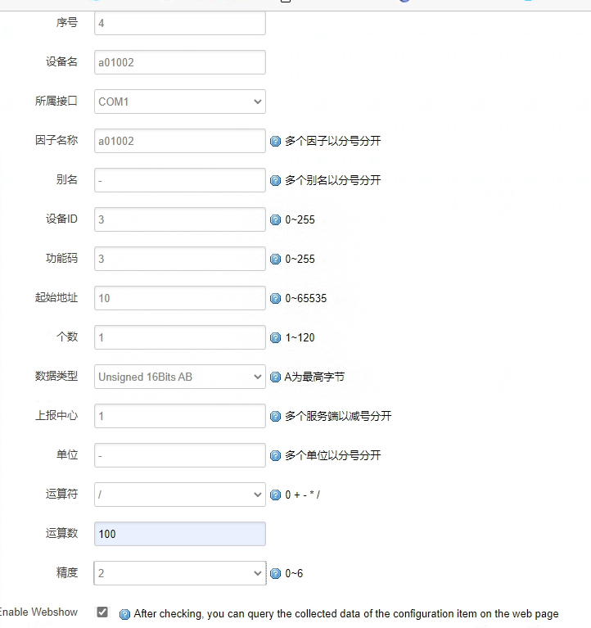Click help icon beside 功能码 field
Screen dimensions: 591x628
point(275,260)
